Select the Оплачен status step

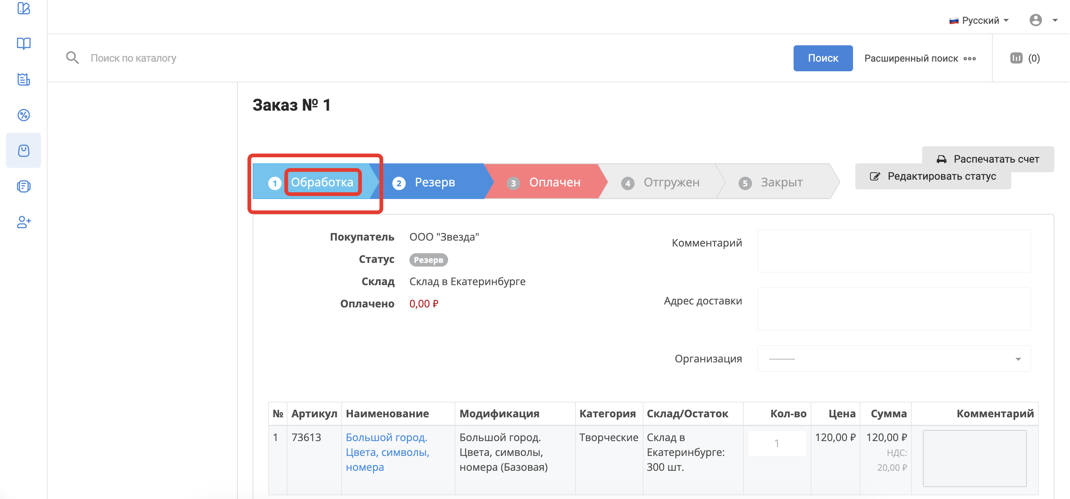click(544, 182)
